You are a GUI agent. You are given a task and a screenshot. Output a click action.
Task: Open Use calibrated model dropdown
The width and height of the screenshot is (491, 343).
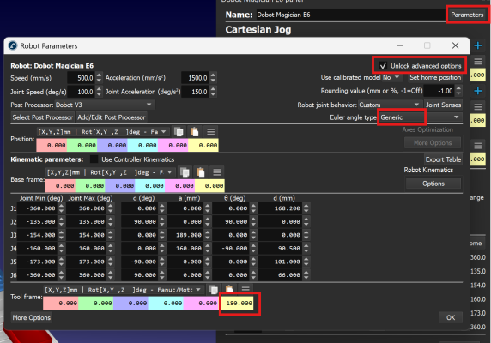pyautogui.click(x=393, y=77)
